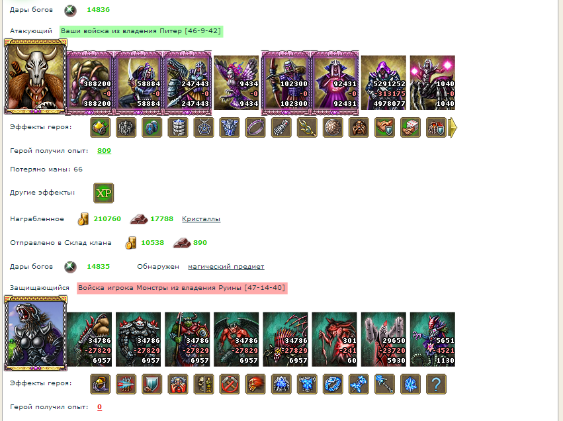Image resolution: width=563 pixels, height=421 pixels.
Task: Click the defender unit card showing 29650 troops
Action: tap(384, 340)
